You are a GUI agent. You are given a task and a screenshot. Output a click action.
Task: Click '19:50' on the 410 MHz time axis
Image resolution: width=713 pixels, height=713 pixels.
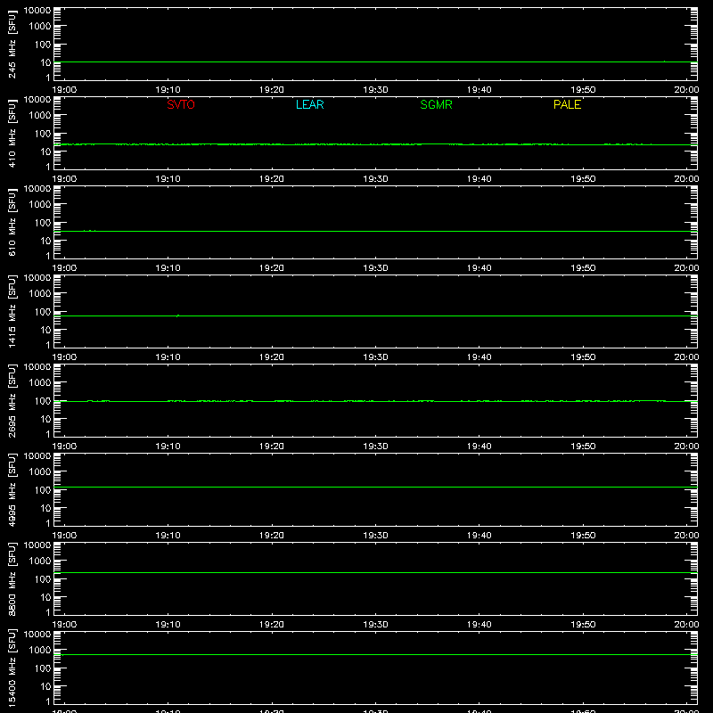pyautogui.click(x=583, y=179)
